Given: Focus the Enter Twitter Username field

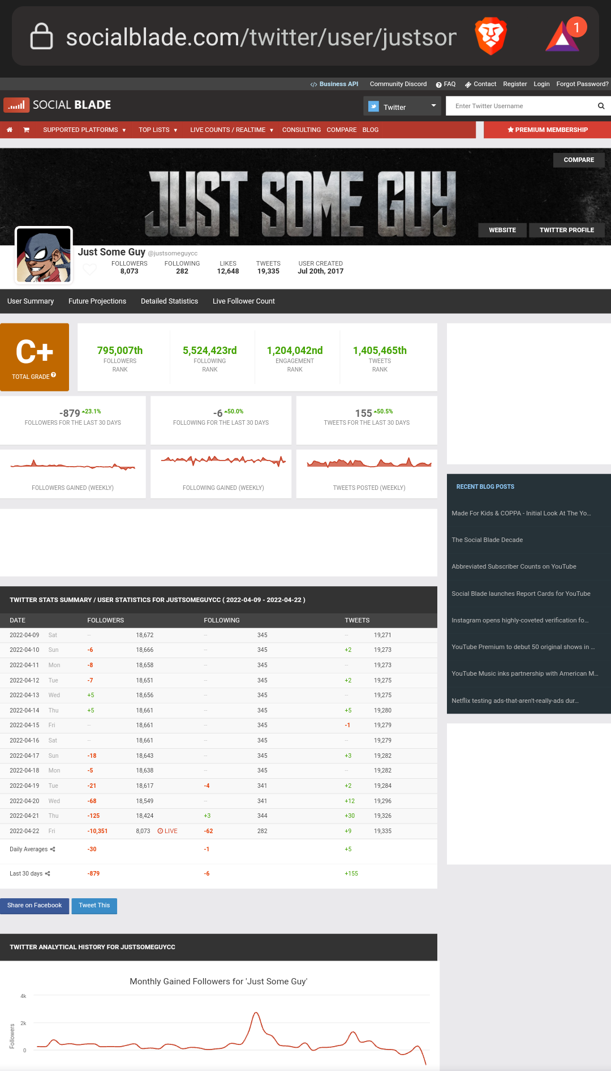Looking at the screenshot, I should point(520,106).
